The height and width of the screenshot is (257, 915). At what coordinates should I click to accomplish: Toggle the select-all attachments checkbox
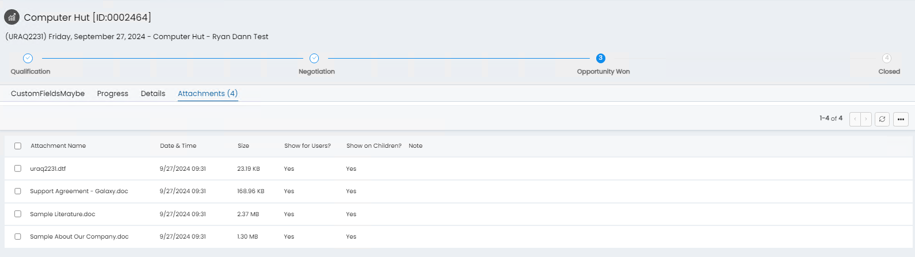point(18,146)
